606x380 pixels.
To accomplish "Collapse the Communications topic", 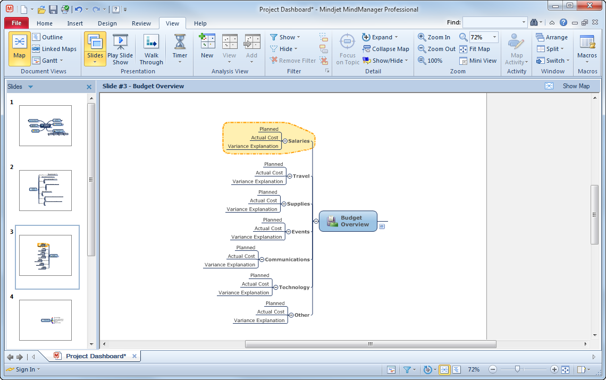I will (x=262, y=260).
